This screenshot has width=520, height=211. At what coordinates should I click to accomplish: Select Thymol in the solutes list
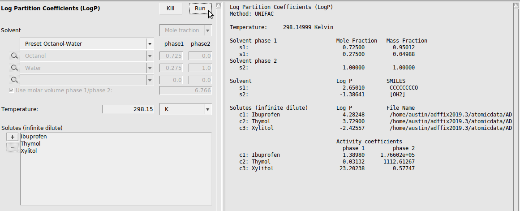(x=30, y=144)
